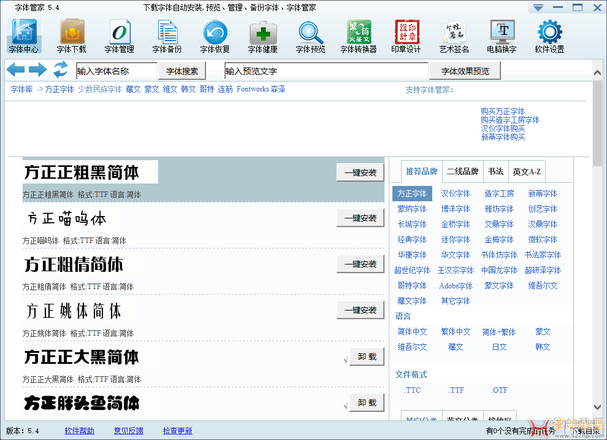Screen dimensions: 607x440
Task: Open the 字体预览 magnifier icon
Action: click(310, 36)
